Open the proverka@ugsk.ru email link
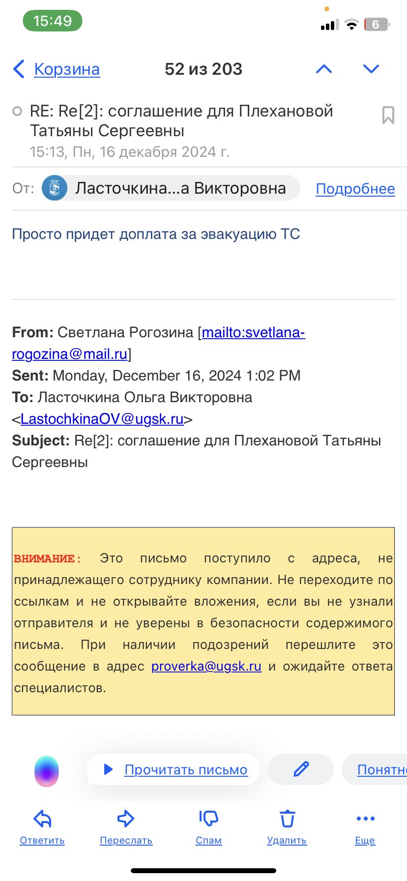This screenshot has height=881, width=407. [x=206, y=666]
